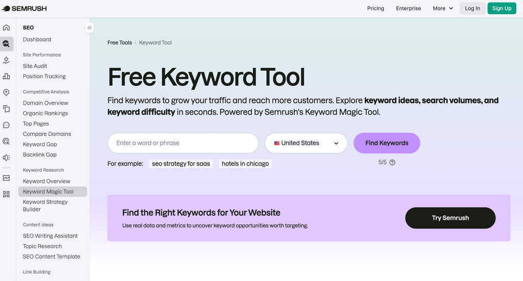Open Position Tracking in the sidebar

[44, 77]
